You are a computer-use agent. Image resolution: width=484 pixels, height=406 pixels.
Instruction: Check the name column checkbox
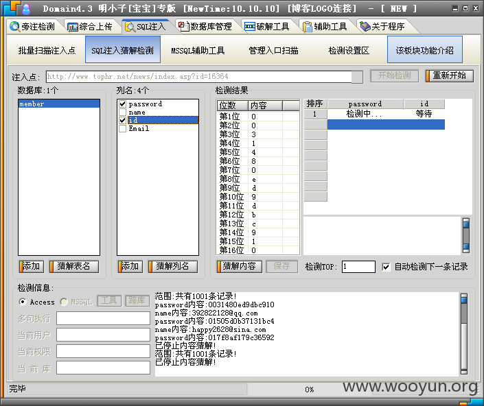[x=122, y=112]
